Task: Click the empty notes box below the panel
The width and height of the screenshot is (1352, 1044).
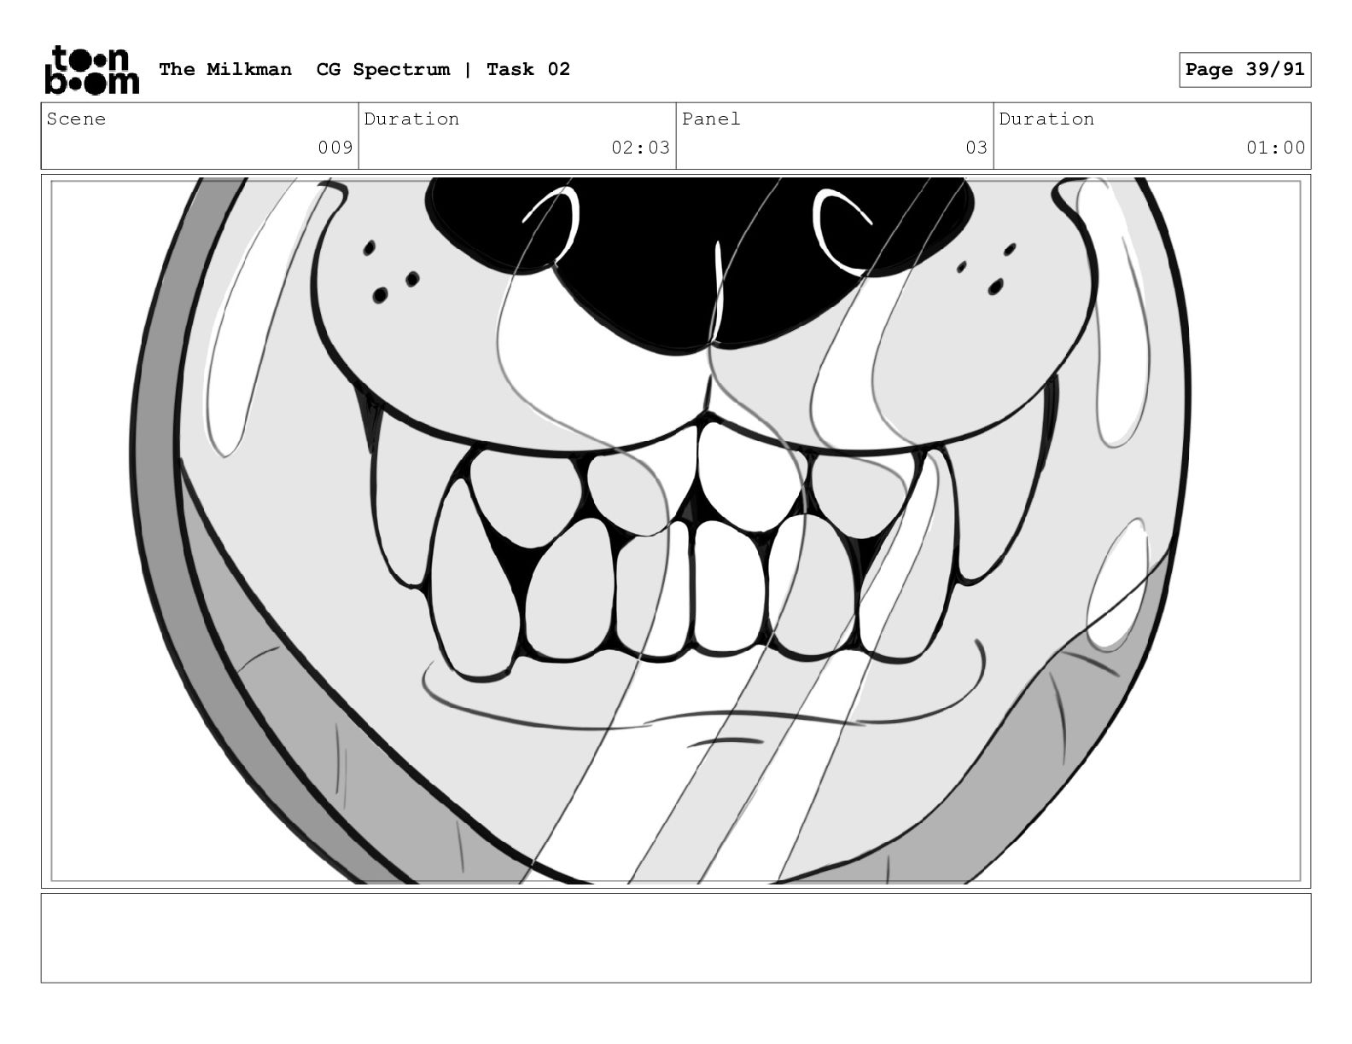Action: [x=676, y=937]
